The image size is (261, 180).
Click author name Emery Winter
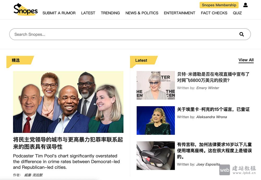(207, 88)
